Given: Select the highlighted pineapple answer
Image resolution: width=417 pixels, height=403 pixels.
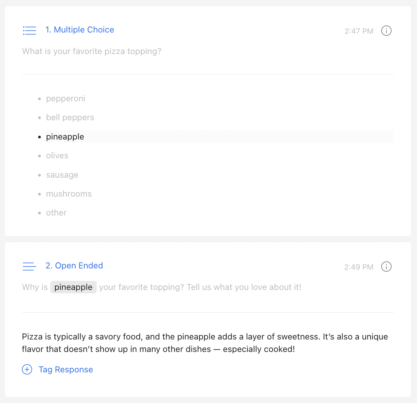Looking at the screenshot, I should click(220, 136).
